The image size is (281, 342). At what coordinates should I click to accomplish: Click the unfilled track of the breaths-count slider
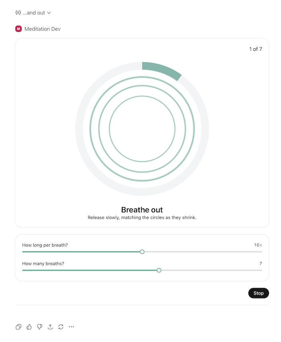211,270
